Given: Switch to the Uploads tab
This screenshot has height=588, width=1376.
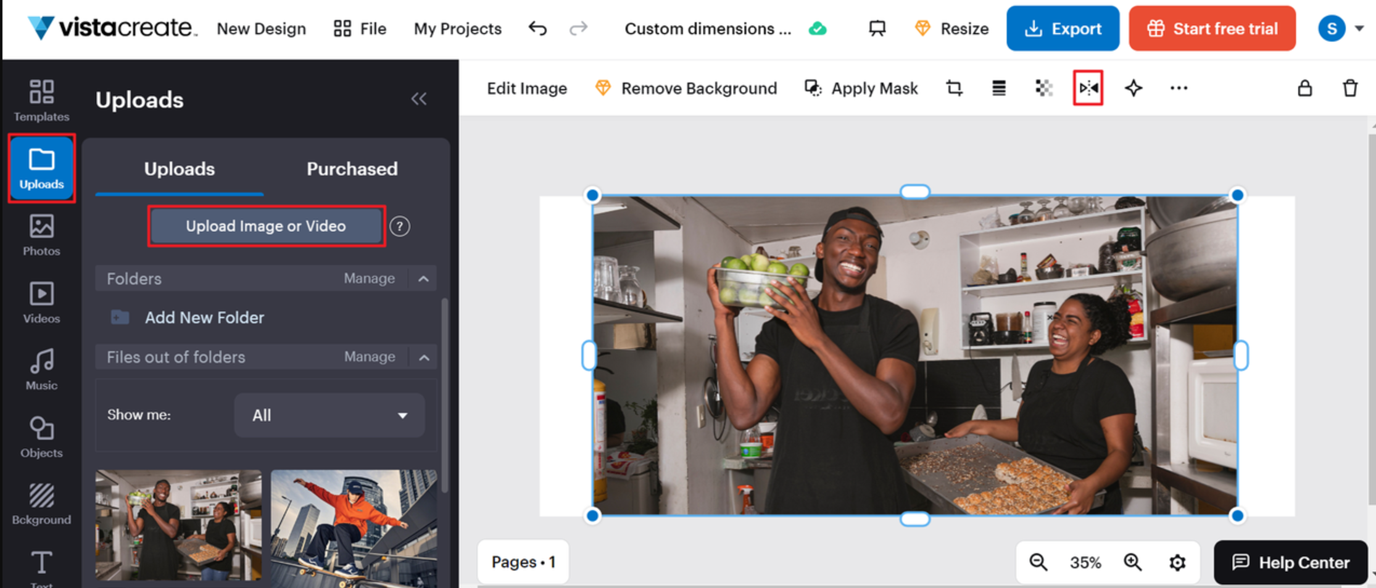Looking at the screenshot, I should pos(180,169).
